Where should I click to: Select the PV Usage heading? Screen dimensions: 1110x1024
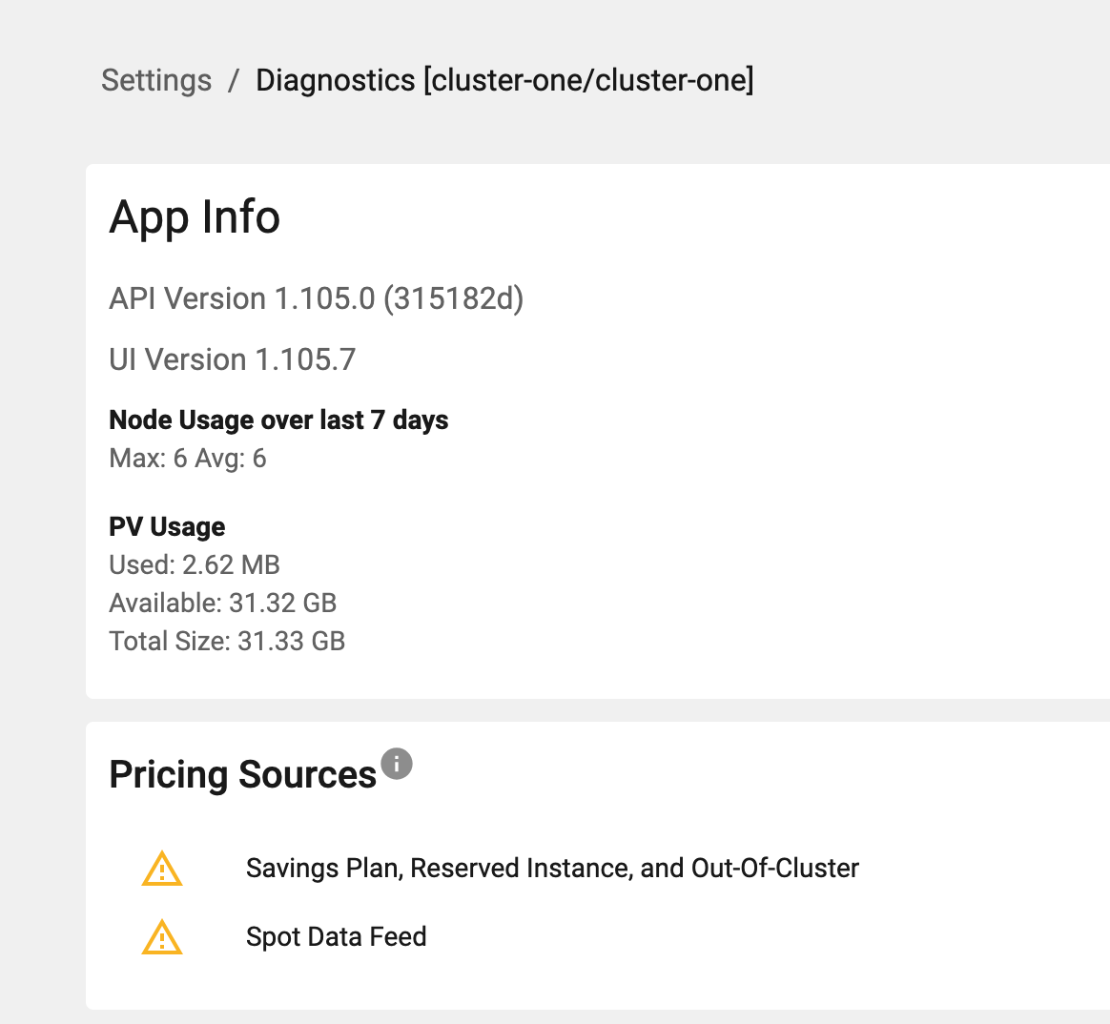click(167, 526)
